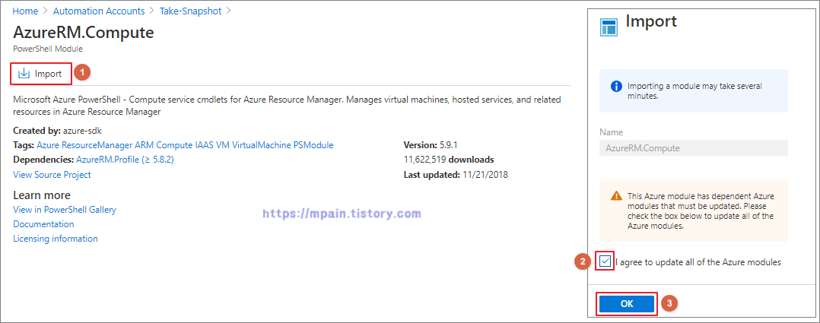Toggle agree to update Azure modules checkbox

pos(605,261)
